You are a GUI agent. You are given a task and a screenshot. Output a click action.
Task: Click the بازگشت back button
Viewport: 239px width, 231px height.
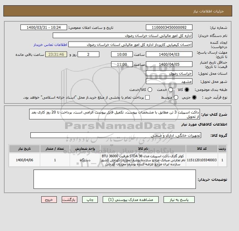click(70, 200)
